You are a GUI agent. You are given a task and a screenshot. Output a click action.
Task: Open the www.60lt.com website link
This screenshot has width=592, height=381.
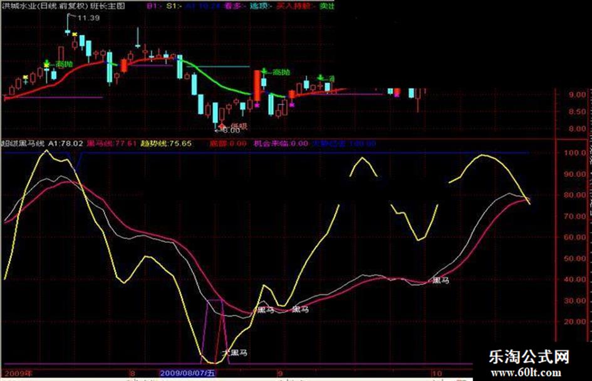pos(526,373)
